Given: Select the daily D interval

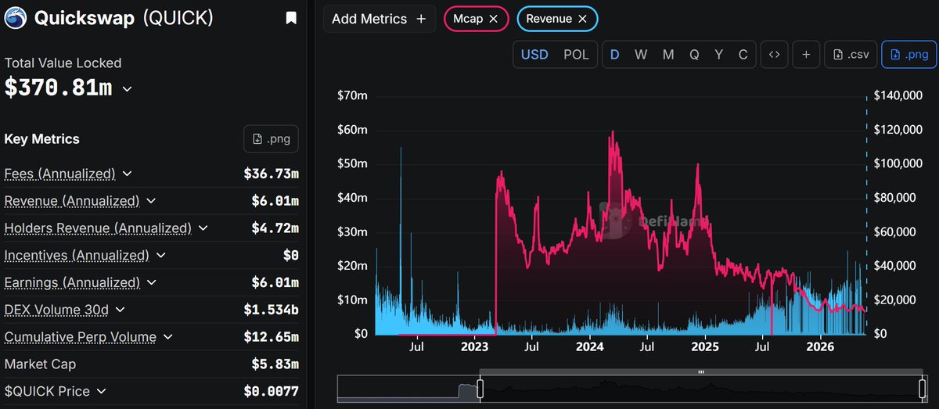Looking at the screenshot, I should [x=615, y=55].
